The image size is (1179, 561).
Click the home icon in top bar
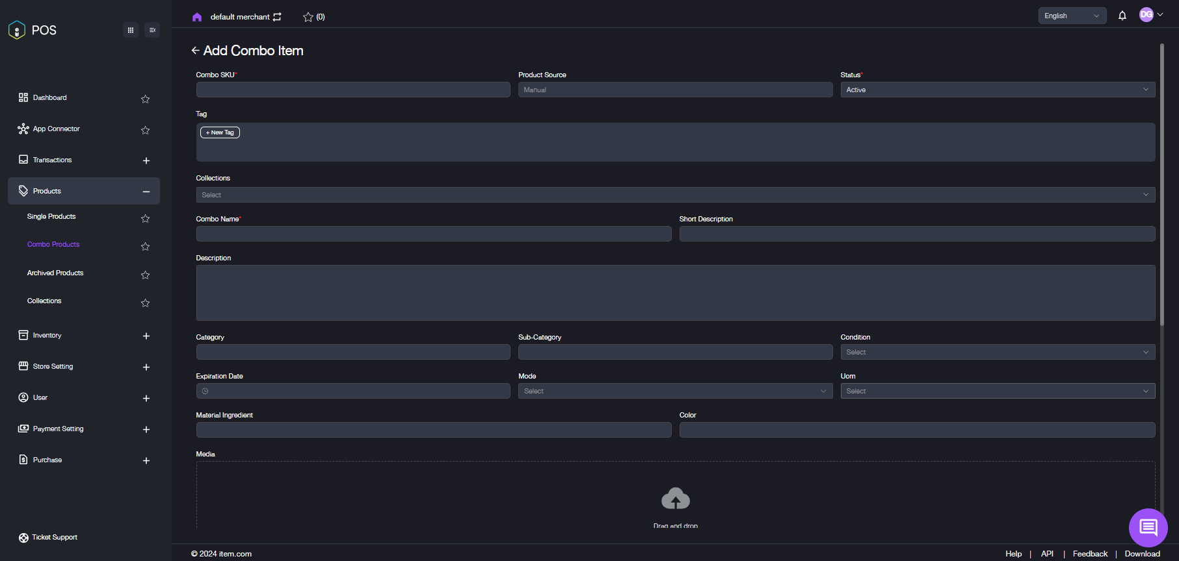pos(197,17)
